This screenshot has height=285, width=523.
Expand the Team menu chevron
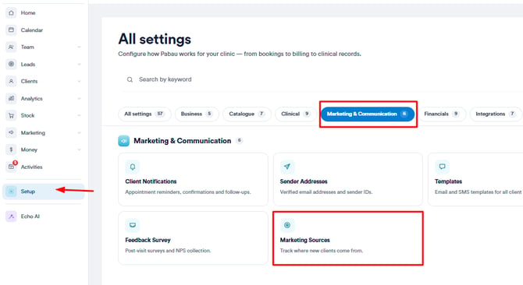tap(79, 47)
